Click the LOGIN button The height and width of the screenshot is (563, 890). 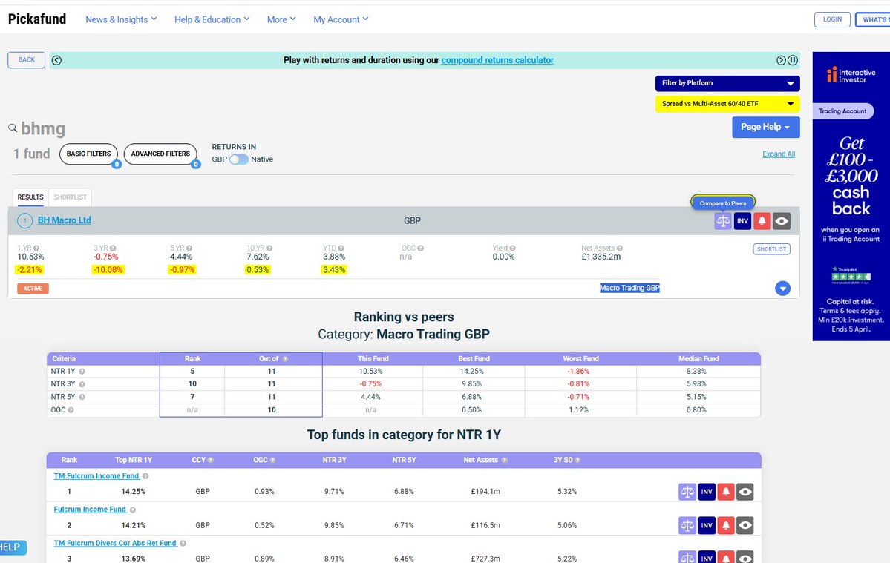[x=832, y=19]
